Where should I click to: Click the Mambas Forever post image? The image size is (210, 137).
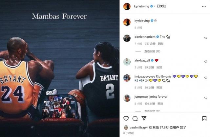point(60,68)
